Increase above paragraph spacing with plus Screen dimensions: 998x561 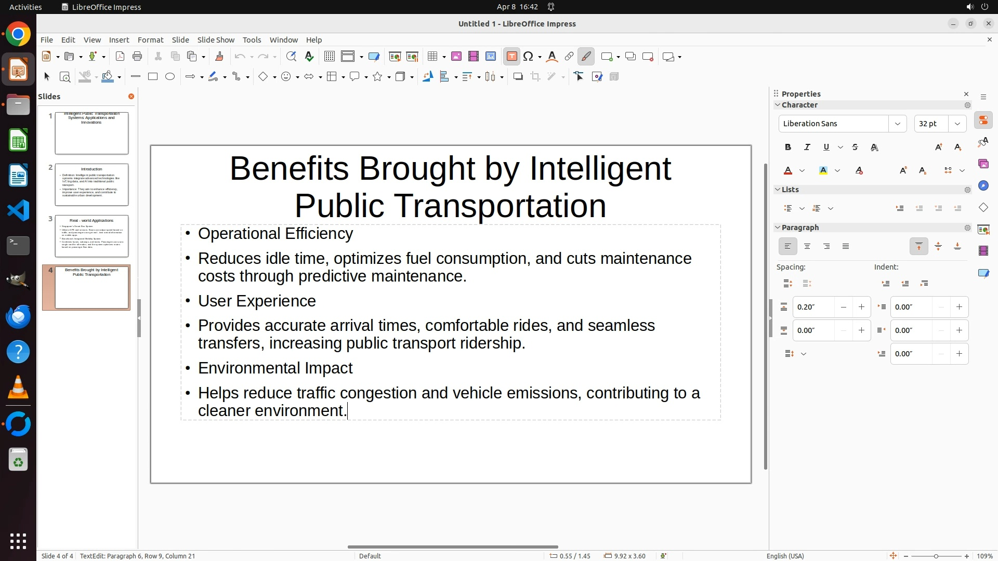pos(861,307)
